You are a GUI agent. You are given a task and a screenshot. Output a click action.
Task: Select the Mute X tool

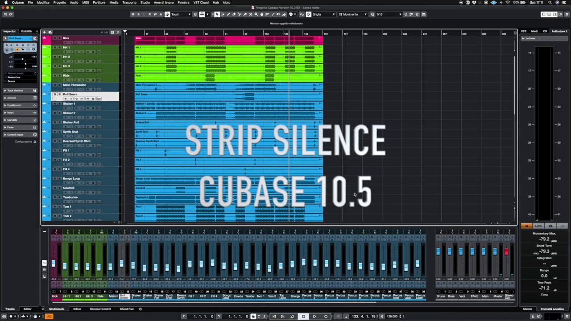coord(250,14)
